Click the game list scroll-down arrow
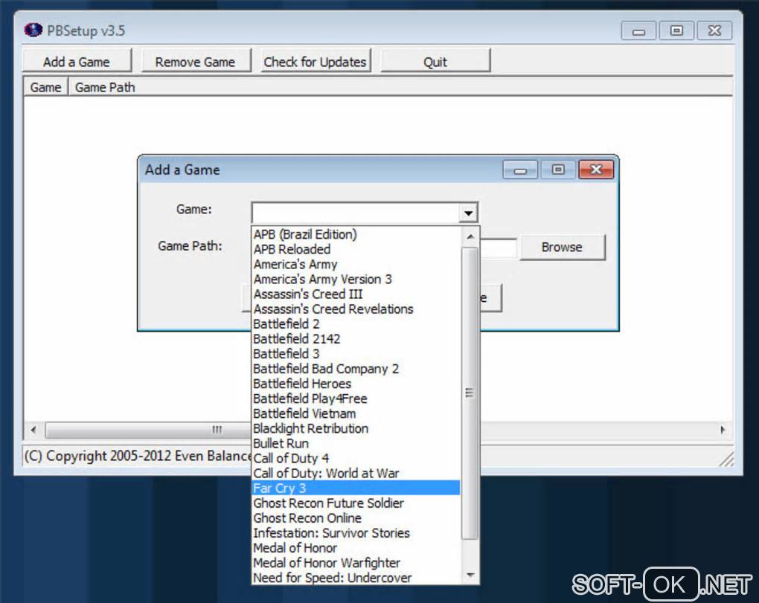Screen dimensions: 759x603 pyautogui.click(x=470, y=575)
